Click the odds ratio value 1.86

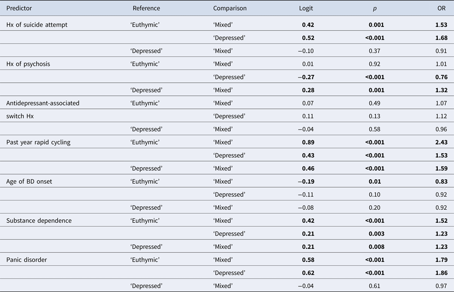coord(441,273)
